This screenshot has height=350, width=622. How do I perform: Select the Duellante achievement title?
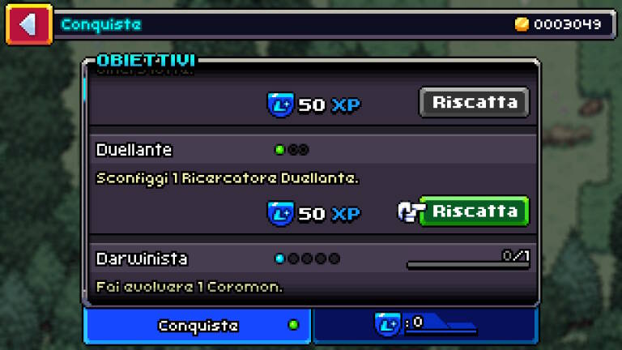pos(134,150)
